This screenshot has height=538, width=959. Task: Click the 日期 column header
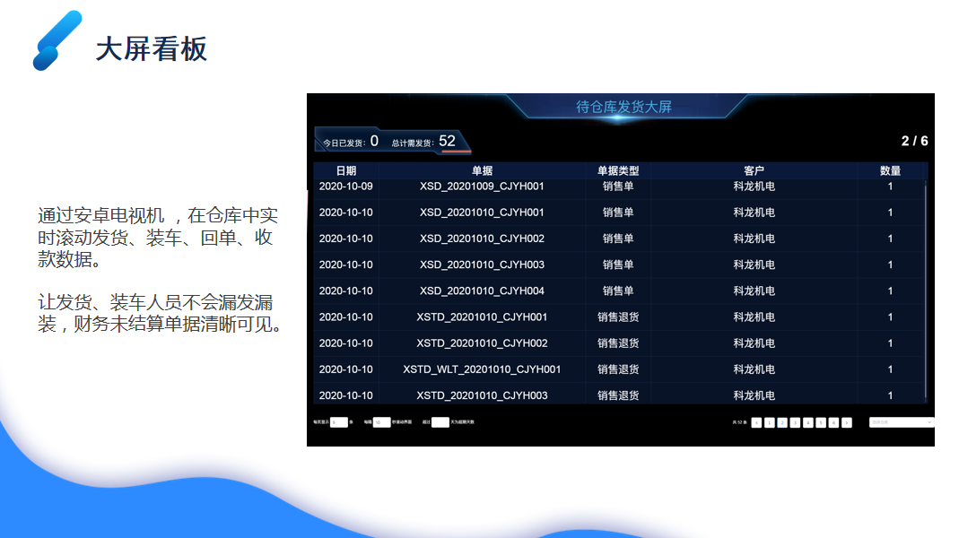click(x=346, y=170)
